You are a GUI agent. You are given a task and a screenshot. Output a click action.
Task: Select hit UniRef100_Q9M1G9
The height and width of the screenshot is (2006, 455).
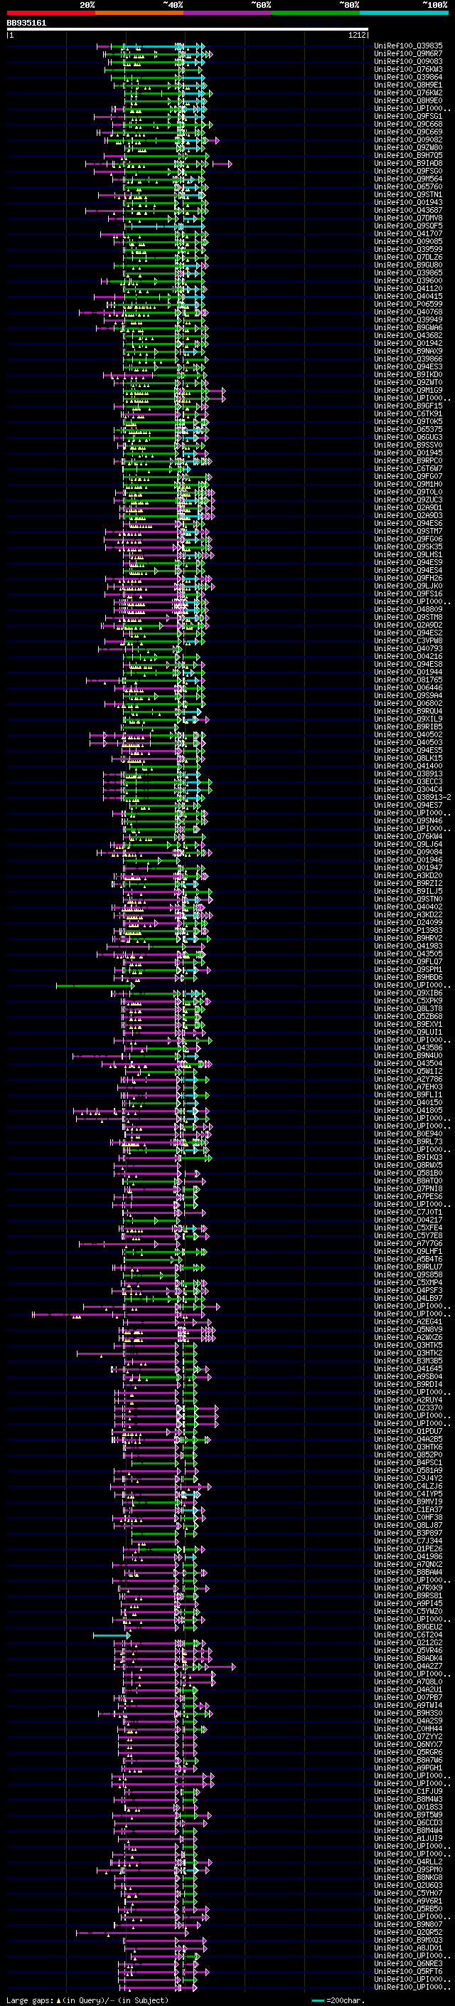408,390
